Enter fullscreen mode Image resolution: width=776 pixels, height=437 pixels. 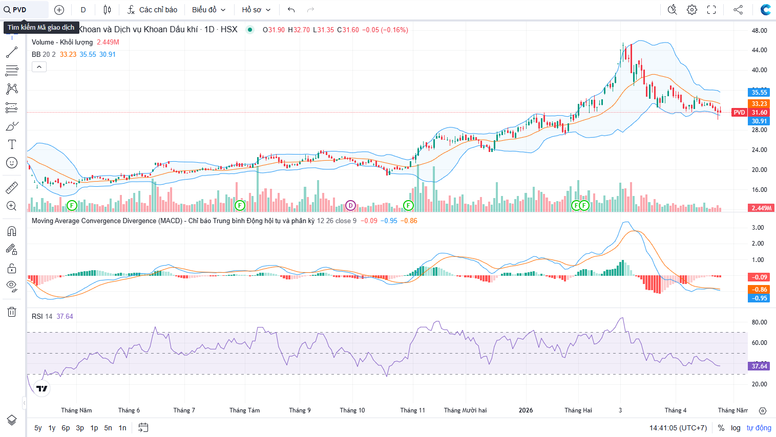(711, 10)
